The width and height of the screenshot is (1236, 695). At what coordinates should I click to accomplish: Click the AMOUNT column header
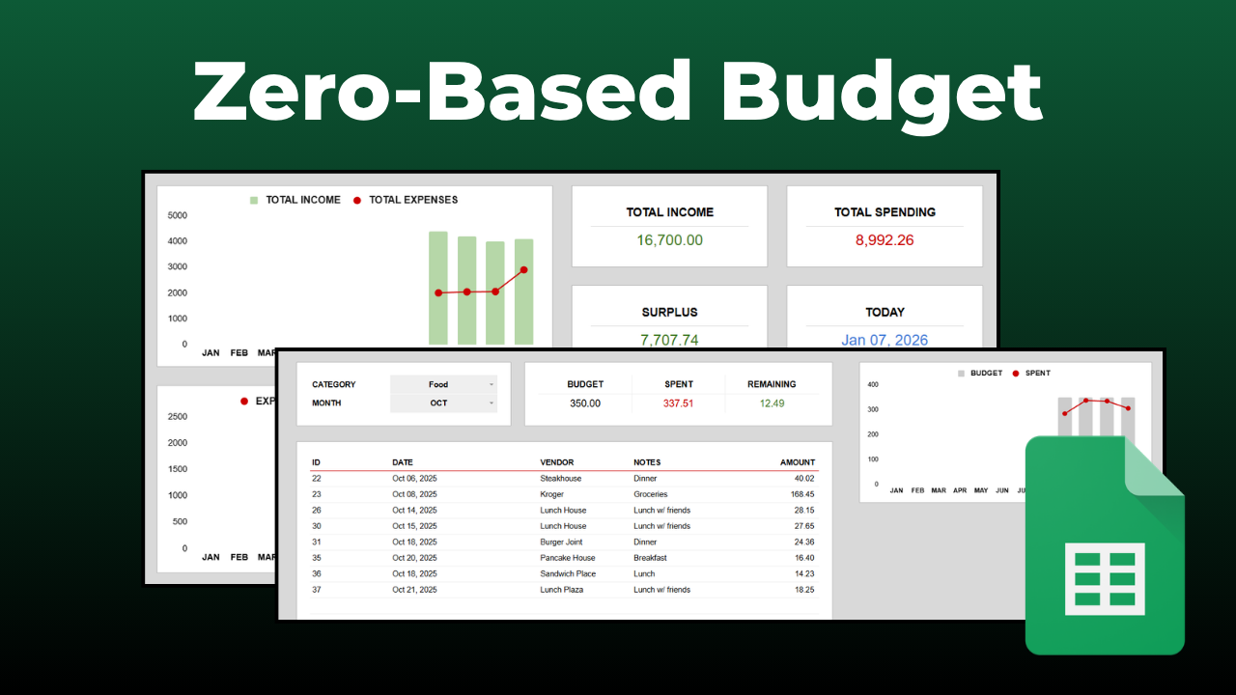(798, 462)
